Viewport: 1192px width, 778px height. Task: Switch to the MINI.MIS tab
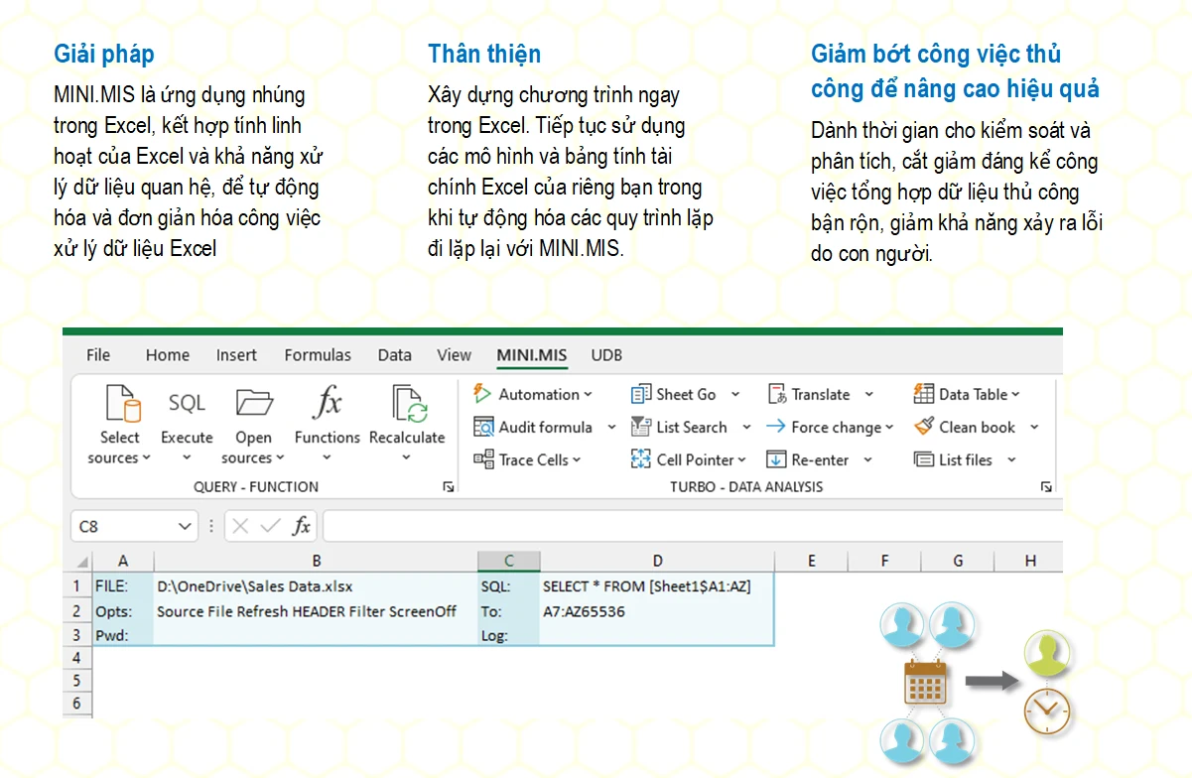(x=532, y=354)
